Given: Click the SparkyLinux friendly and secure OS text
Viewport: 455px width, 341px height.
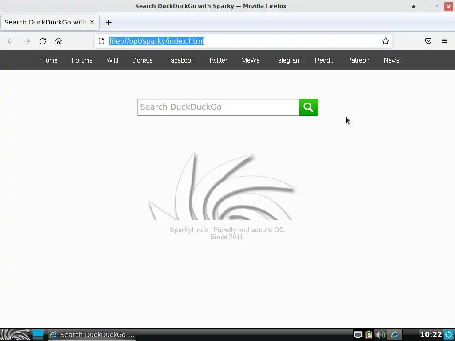Looking at the screenshot, I should pos(227,230).
